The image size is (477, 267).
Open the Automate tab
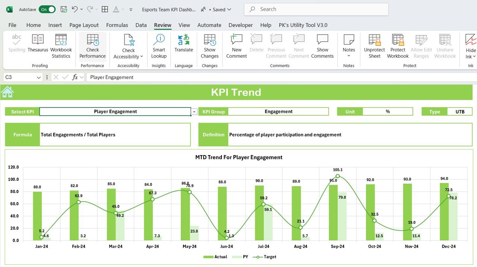click(x=209, y=25)
